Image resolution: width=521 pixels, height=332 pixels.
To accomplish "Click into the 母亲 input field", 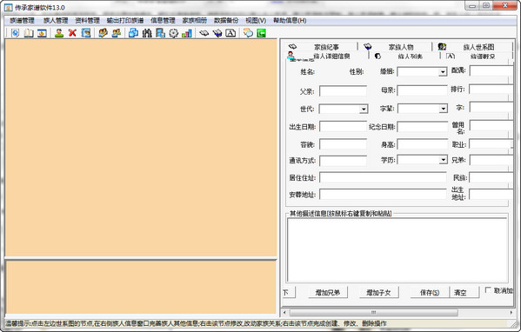I will (x=423, y=90).
